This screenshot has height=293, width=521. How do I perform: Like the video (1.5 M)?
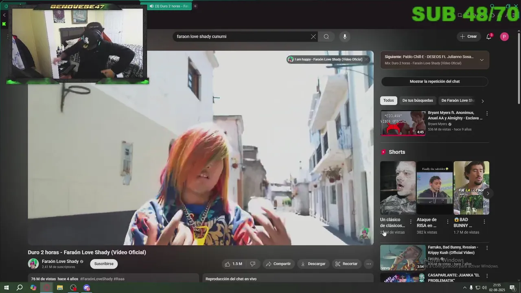[x=233, y=264]
